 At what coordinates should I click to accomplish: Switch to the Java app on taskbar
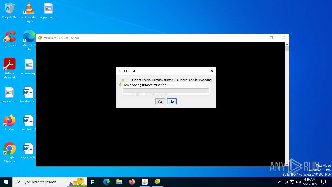pos(145,182)
